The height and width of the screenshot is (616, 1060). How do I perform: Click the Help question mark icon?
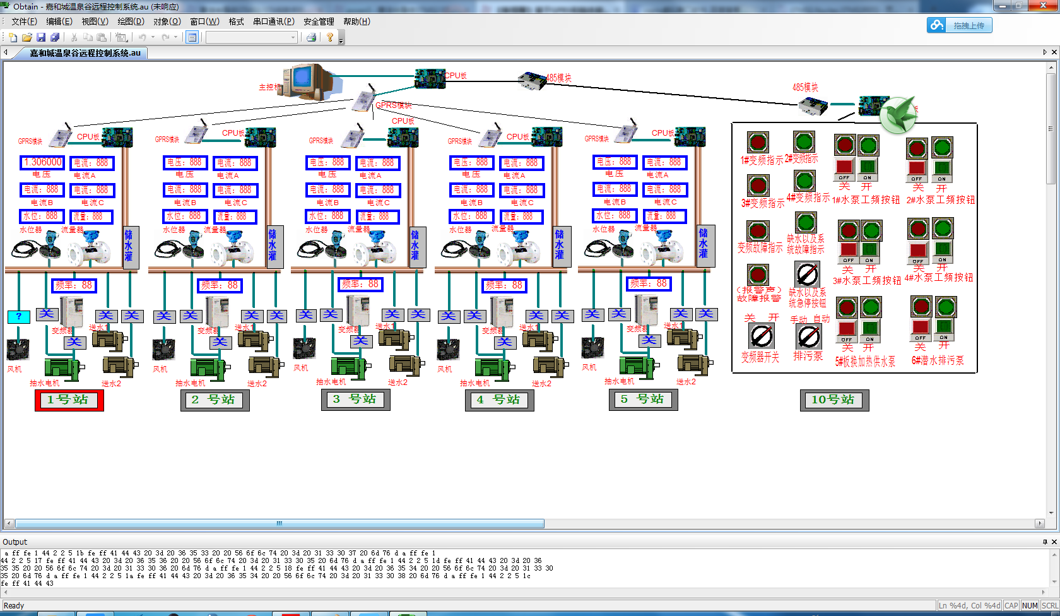pyautogui.click(x=329, y=37)
